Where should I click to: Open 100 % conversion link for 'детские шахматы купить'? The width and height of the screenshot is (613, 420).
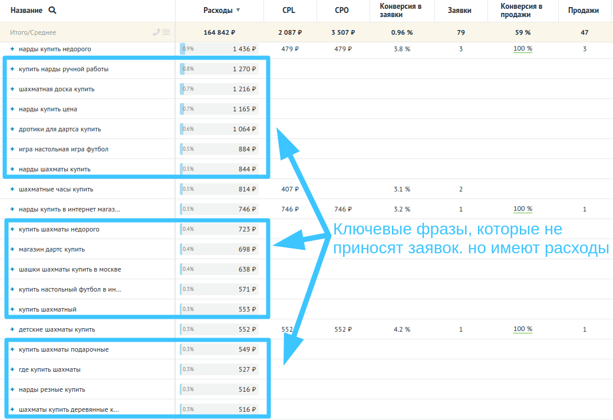point(522,329)
